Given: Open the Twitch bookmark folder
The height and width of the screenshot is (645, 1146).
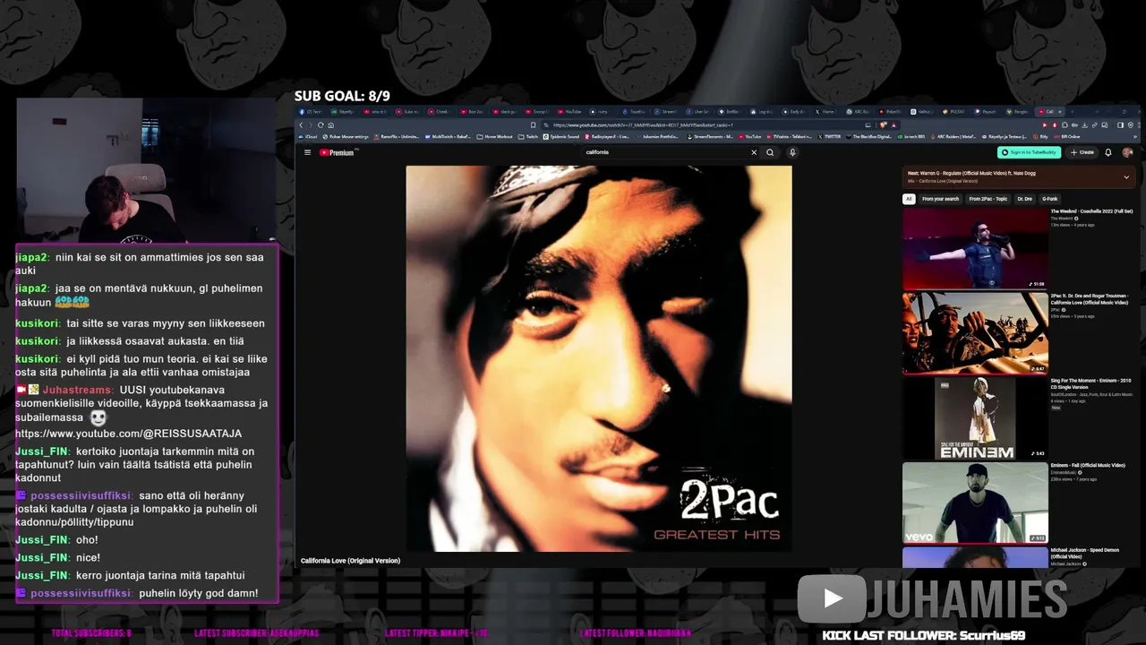Looking at the screenshot, I should coord(528,137).
